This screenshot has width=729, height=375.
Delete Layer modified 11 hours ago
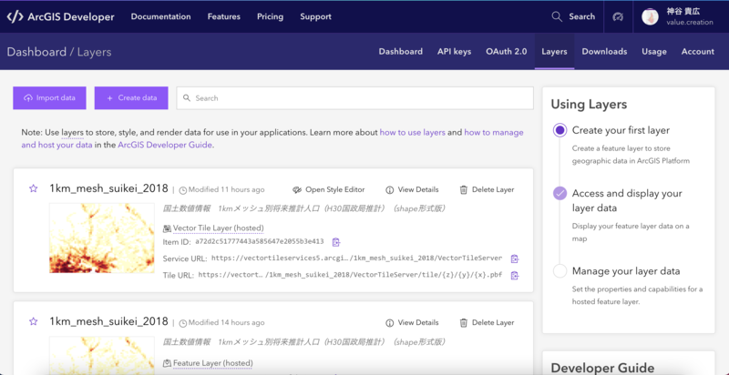(487, 190)
